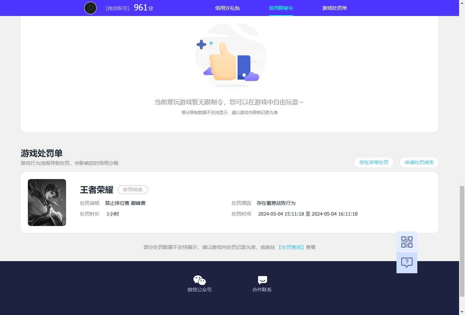The image size is (465, 315).
Task: Click the 处罚说明 label
Action: point(90,203)
